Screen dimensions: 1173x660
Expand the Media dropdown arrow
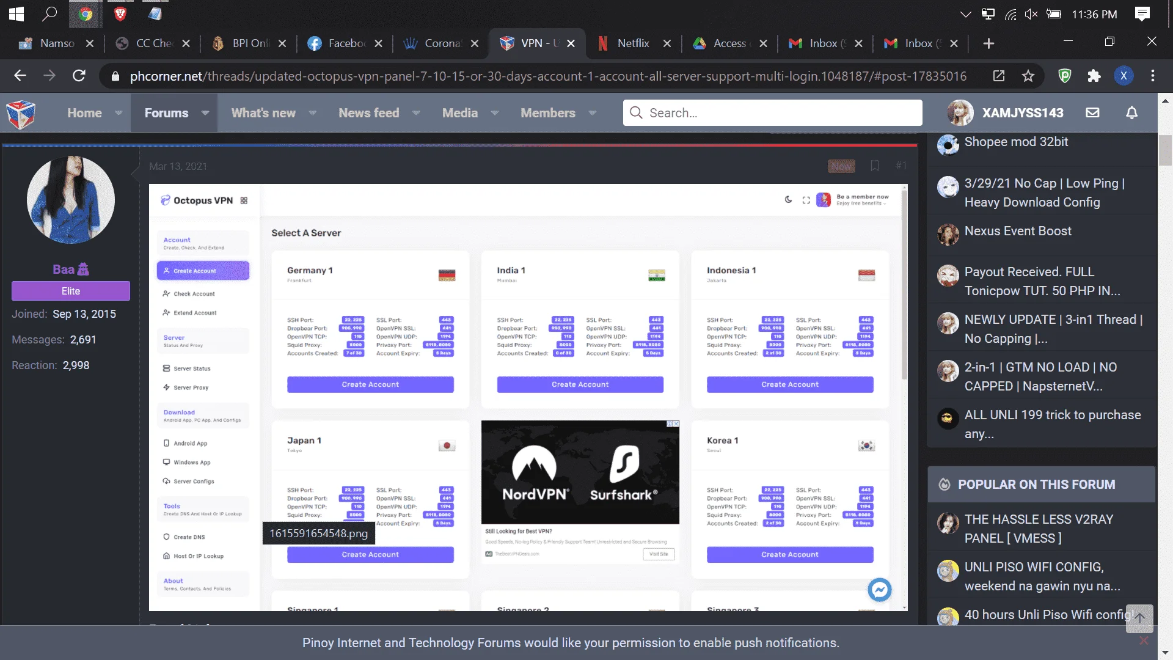coord(495,113)
